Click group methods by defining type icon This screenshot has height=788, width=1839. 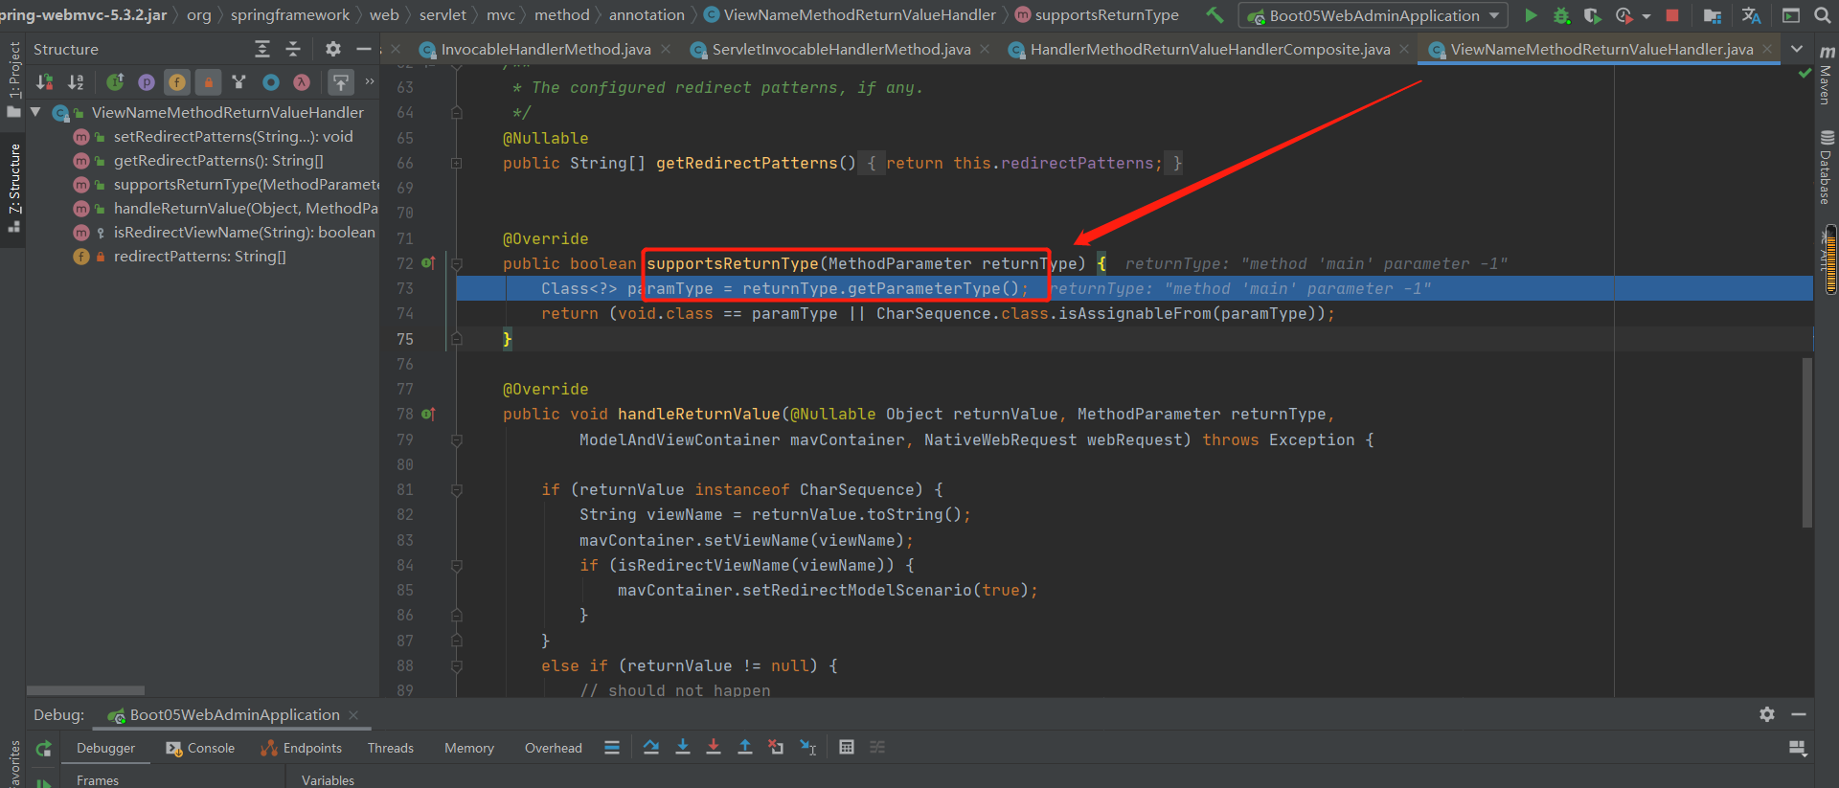coord(239,82)
